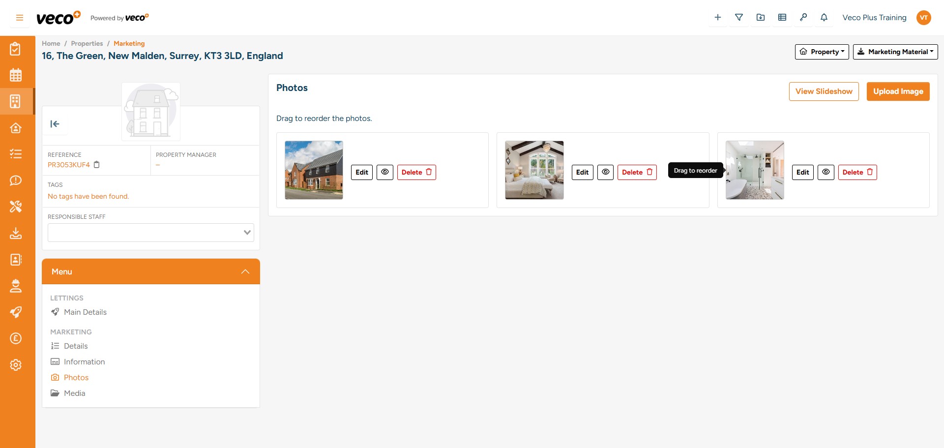Toggle the eye preview on the bedroom photo
This screenshot has width=944, height=448.
click(x=605, y=172)
